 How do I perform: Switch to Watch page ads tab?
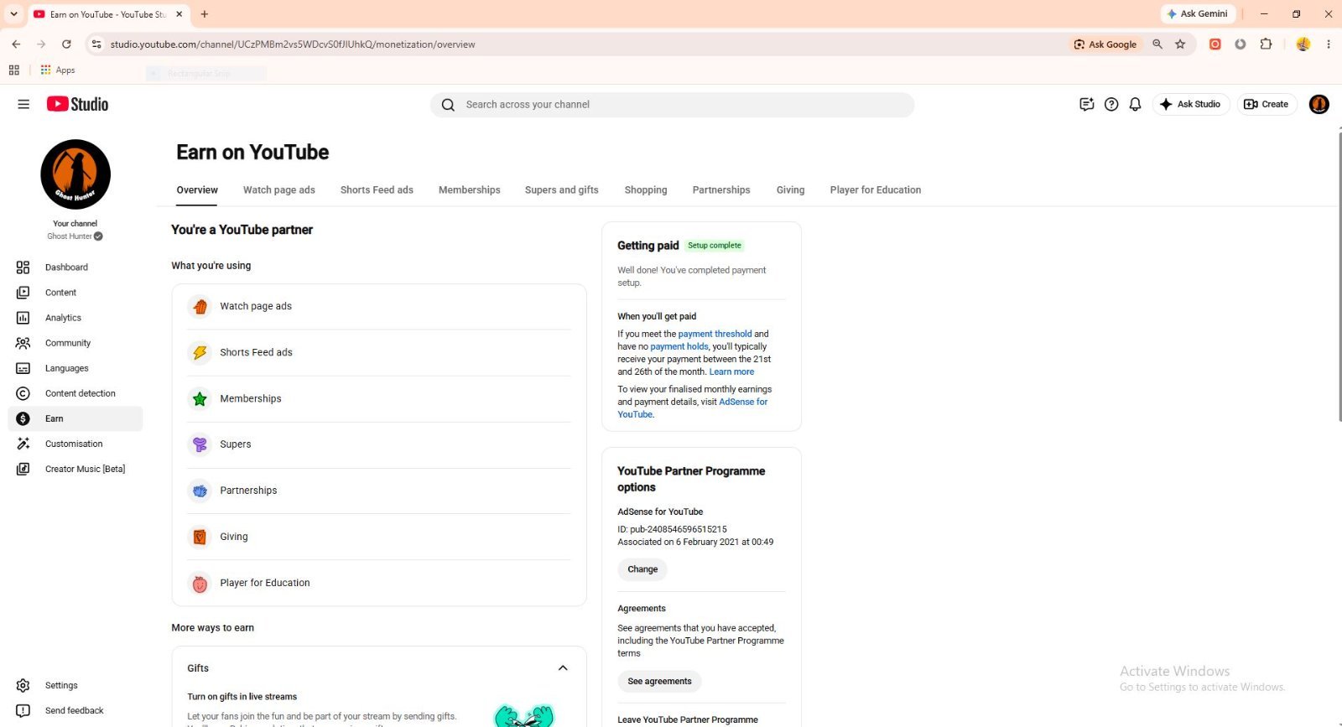279,190
